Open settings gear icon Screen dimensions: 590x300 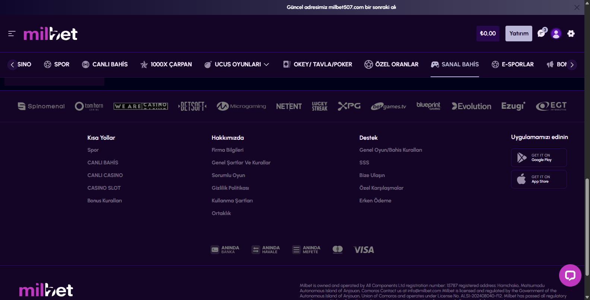[571, 34]
